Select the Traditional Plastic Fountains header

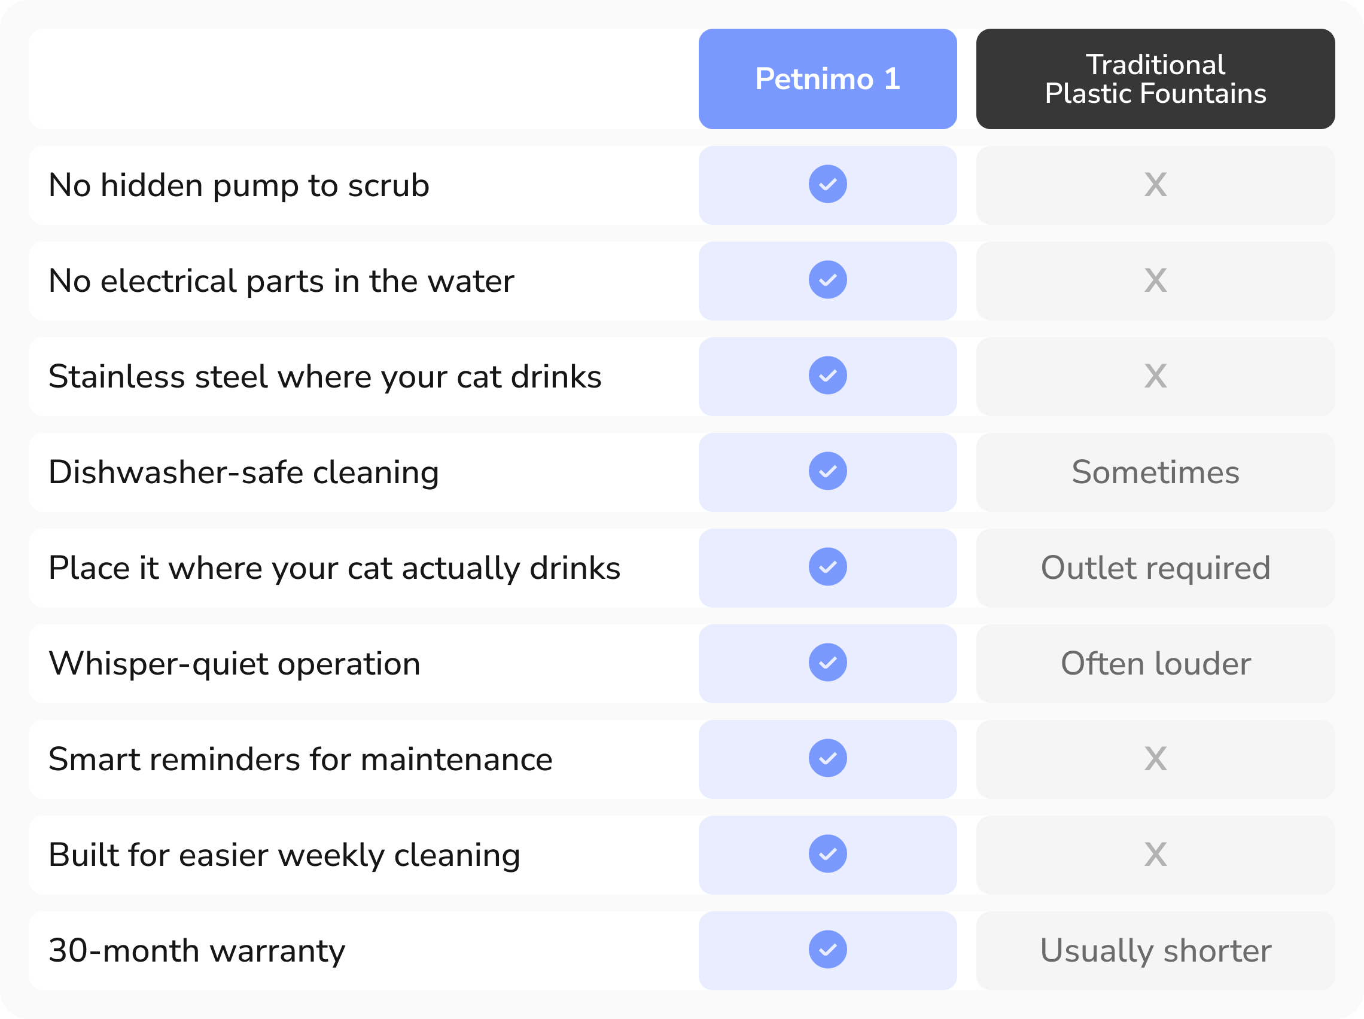(x=1156, y=79)
